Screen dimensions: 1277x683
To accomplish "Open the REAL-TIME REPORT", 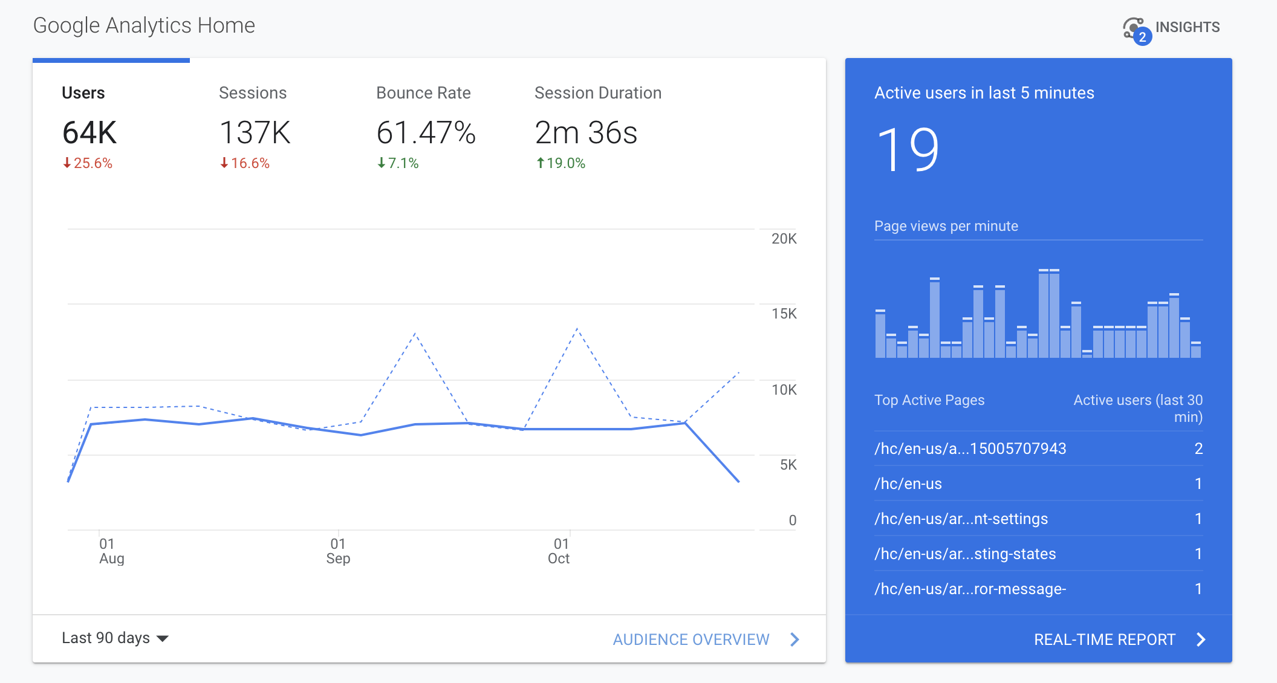I will 1105,639.
